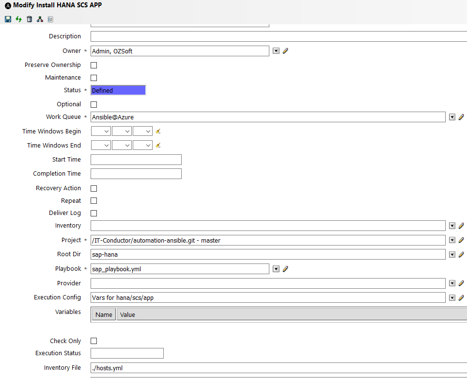Image resolution: width=467 pixels, height=378 pixels.
Task: Edit Playbook using pencil icon
Action: pyautogui.click(x=285, y=269)
